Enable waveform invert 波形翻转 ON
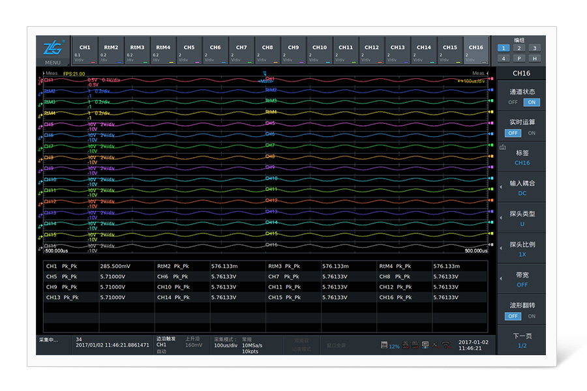This screenshot has width=587, height=391. (x=532, y=316)
